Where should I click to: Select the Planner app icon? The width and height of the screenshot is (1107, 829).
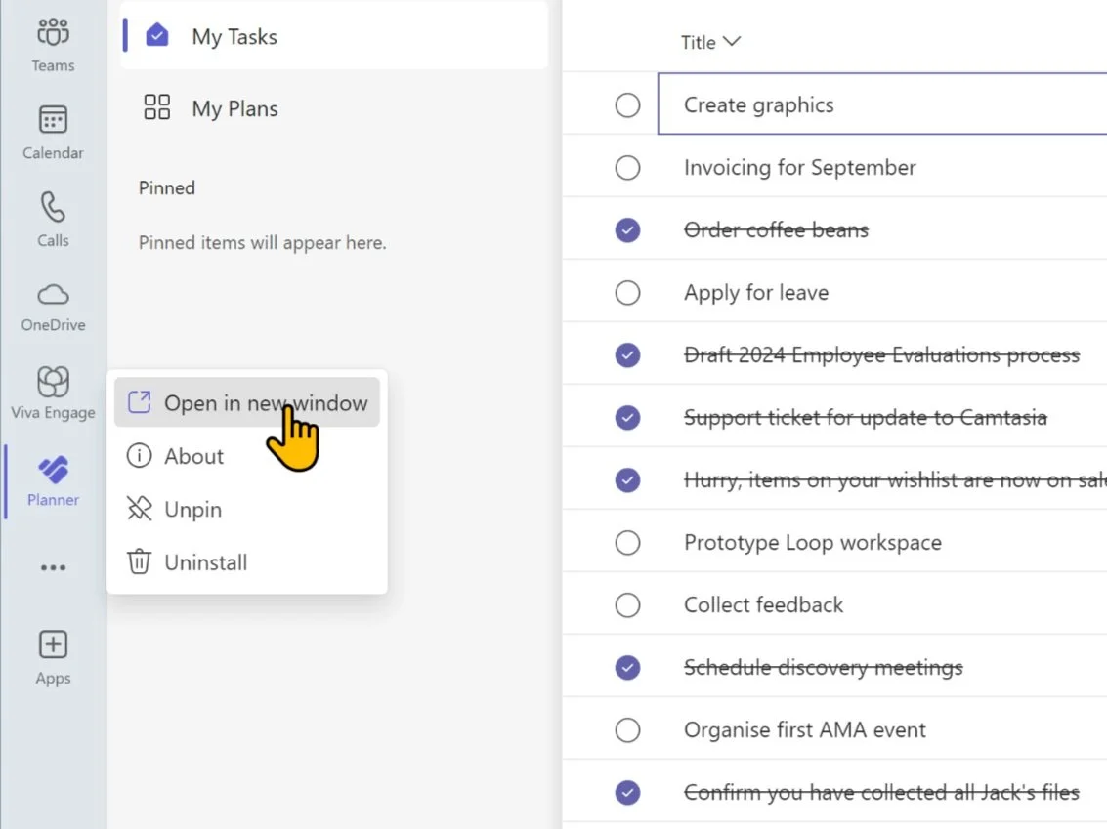53,469
